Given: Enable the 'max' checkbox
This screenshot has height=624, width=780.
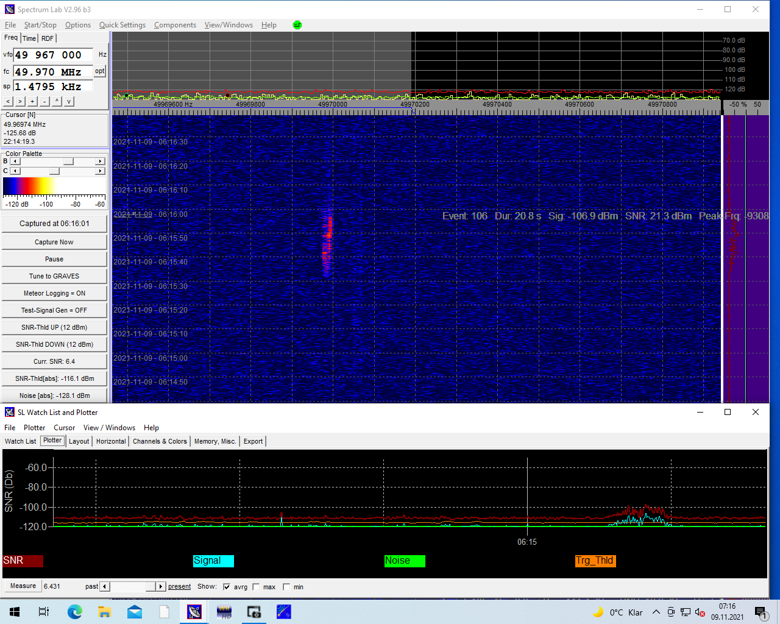Looking at the screenshot, I should (256, 587).
